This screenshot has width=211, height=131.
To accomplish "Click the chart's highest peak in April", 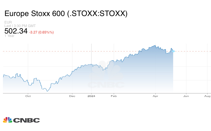I will coord(154,46).
